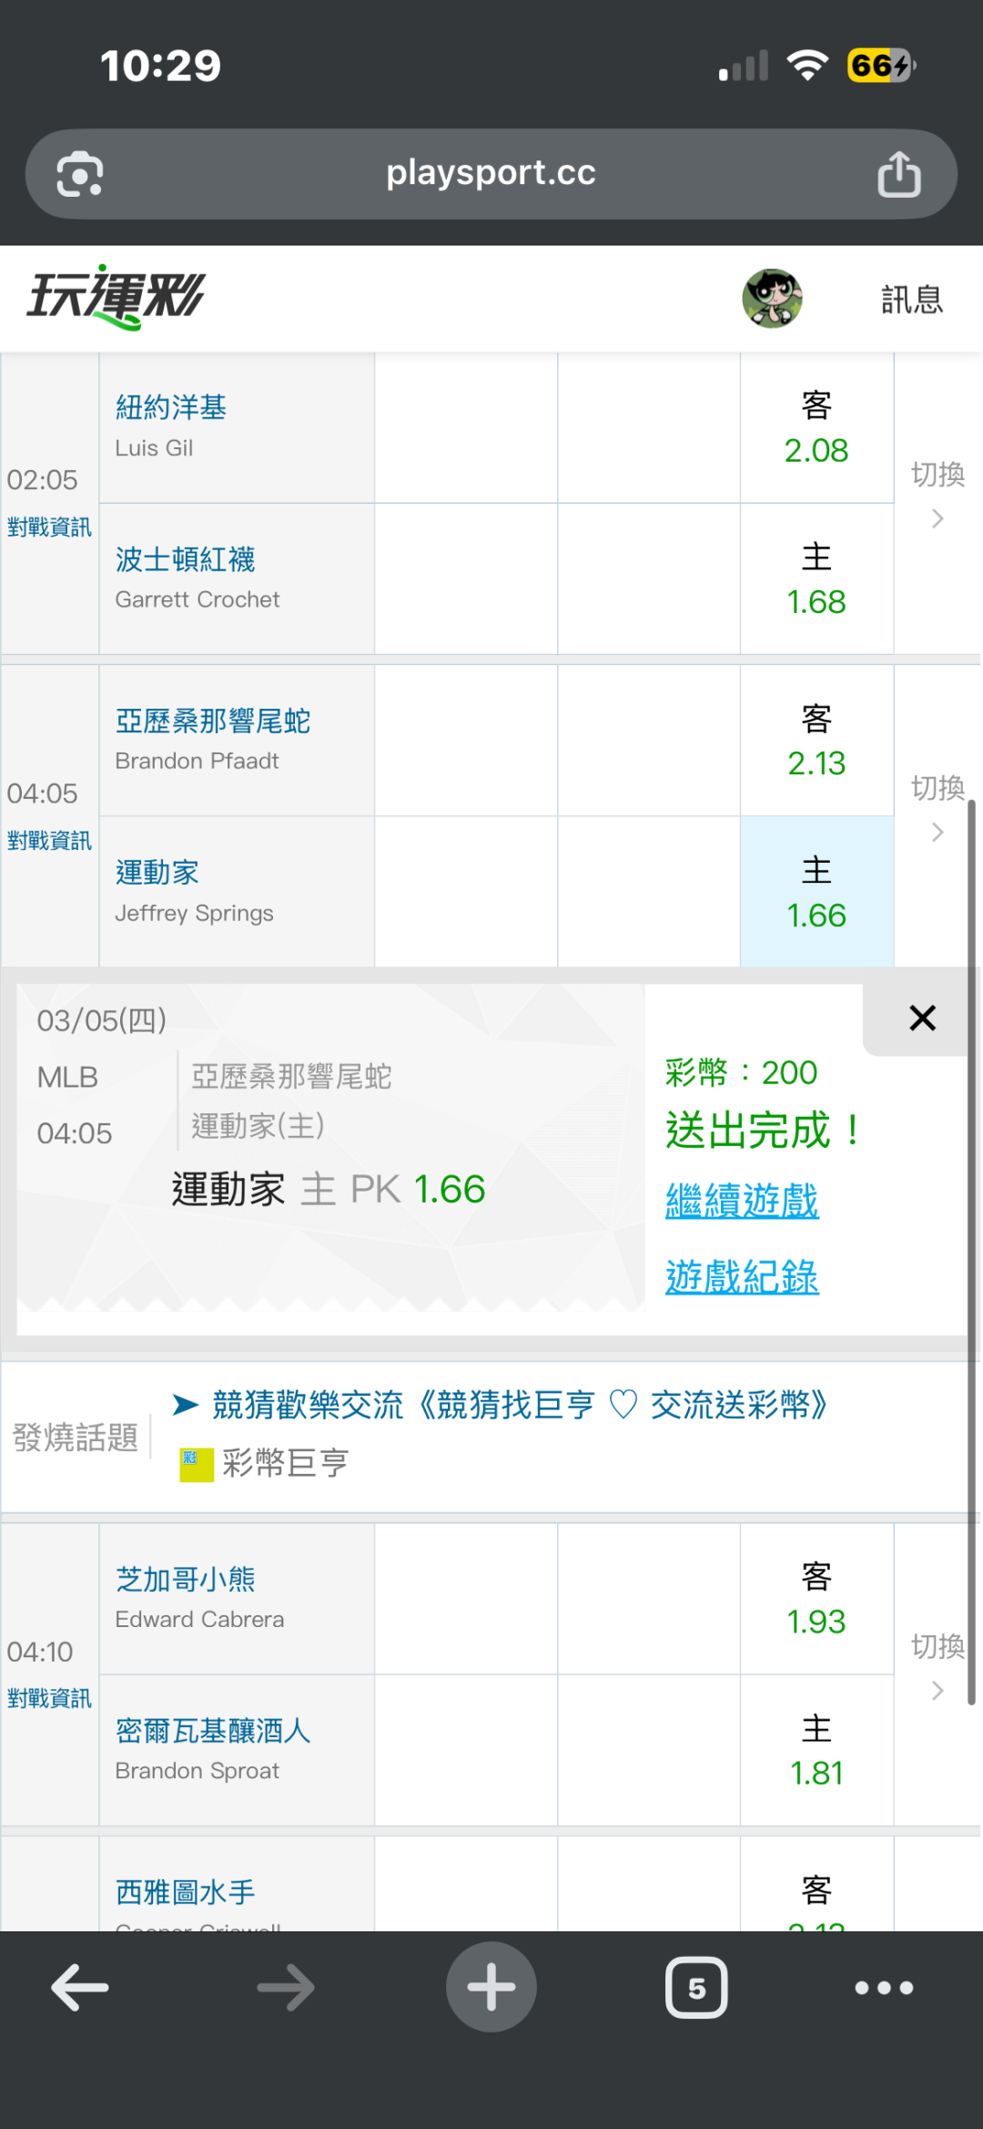
Task: Tap the share icon in address bar
Action: tap(898, 174)
